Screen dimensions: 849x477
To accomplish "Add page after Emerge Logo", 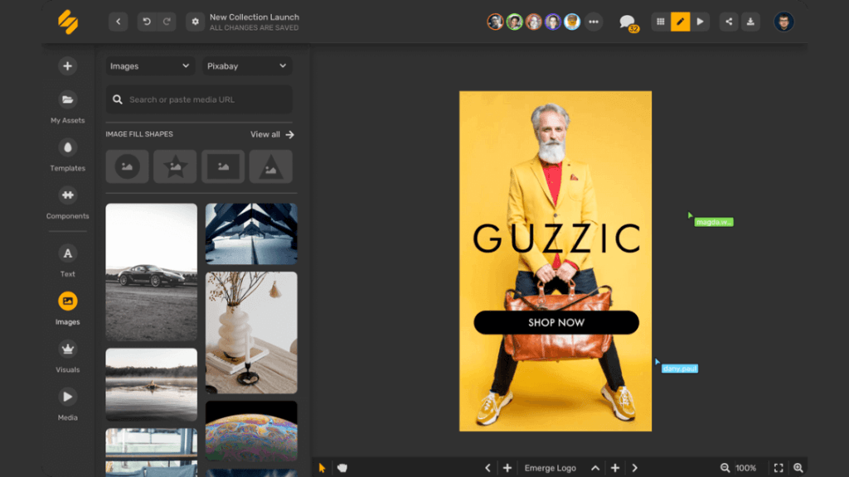I will (615, 468).
